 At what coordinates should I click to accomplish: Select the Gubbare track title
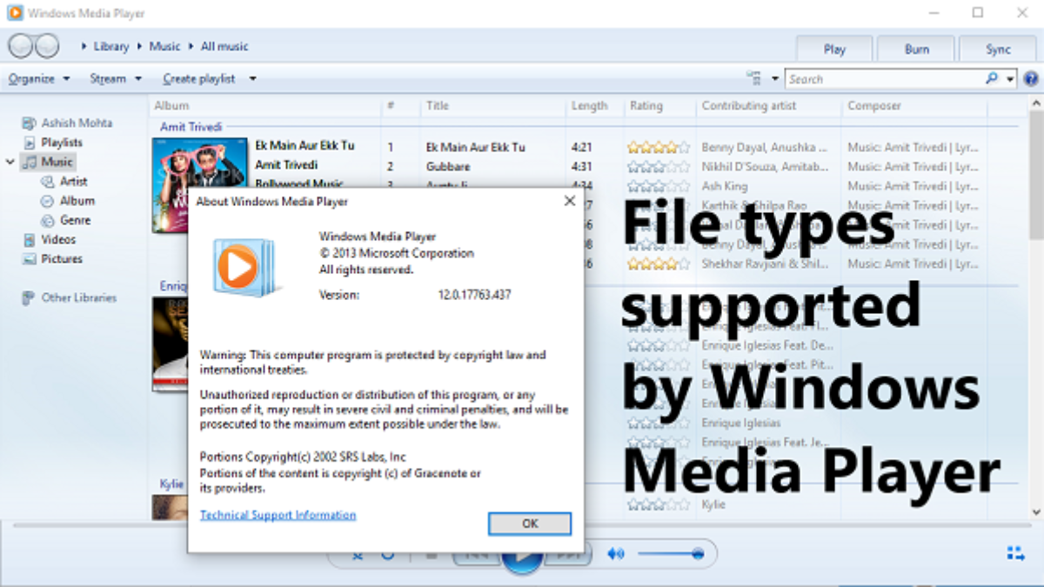448,166
